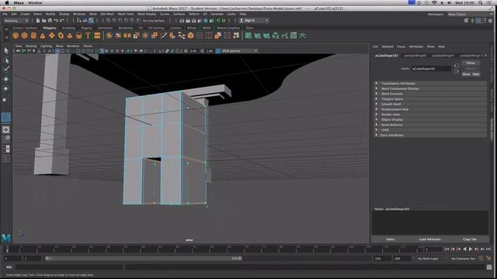Create a polygon cube from the shelf
Image resolution: width=497 pixels, height=279 pixels.
(24, 36)
